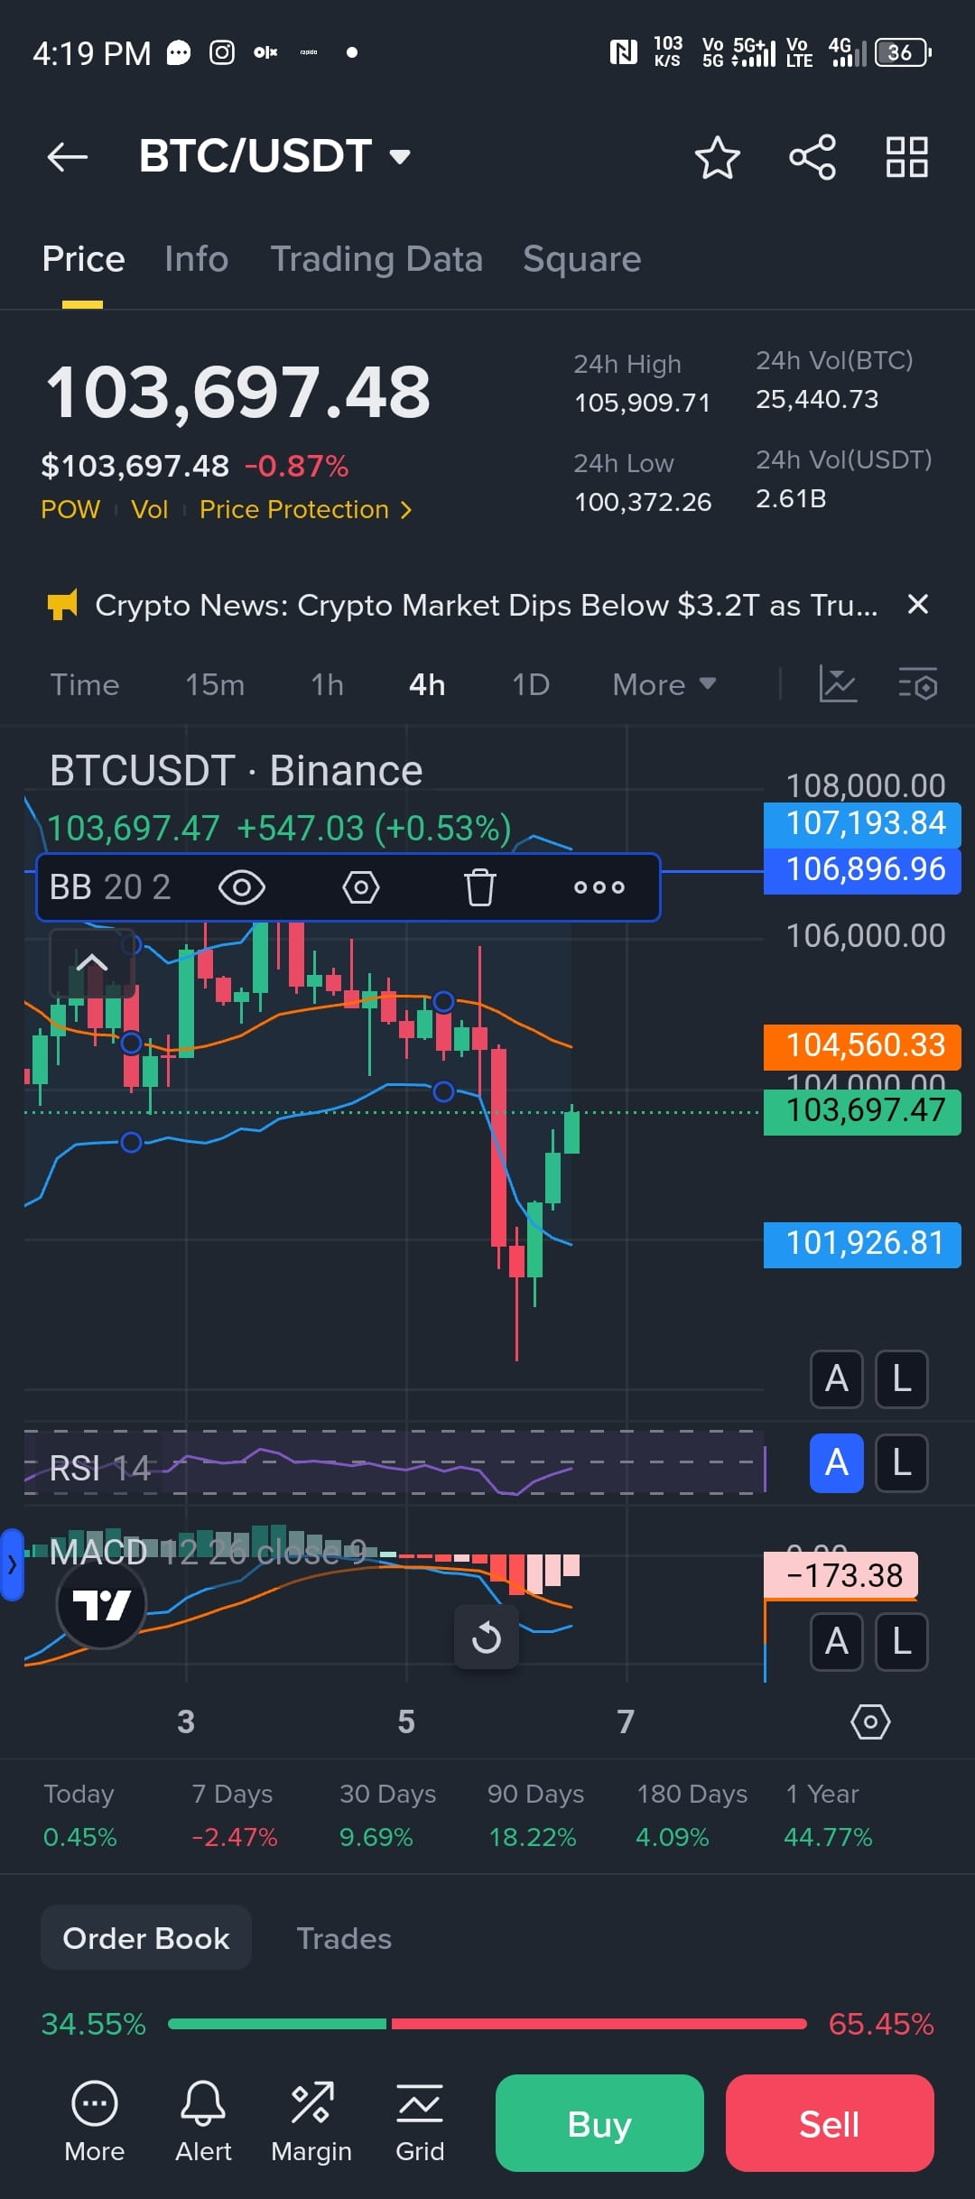The image size is (975, 2199).
Task: Tap the -173.38 MACD value label
Action: (x=840, y=1575)
